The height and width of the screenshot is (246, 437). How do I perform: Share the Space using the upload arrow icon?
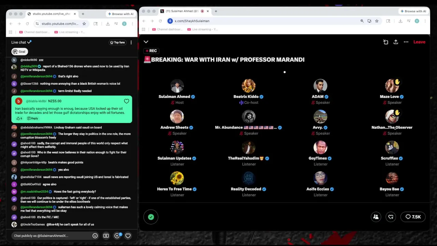[x=396, y=42]
